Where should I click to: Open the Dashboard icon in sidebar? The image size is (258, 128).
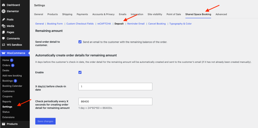pos(3,5)
